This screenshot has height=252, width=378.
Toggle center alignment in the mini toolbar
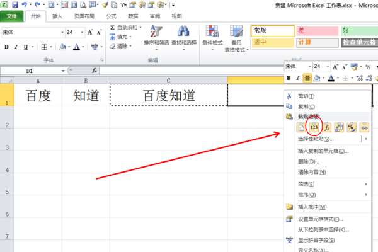pos(307,78)
